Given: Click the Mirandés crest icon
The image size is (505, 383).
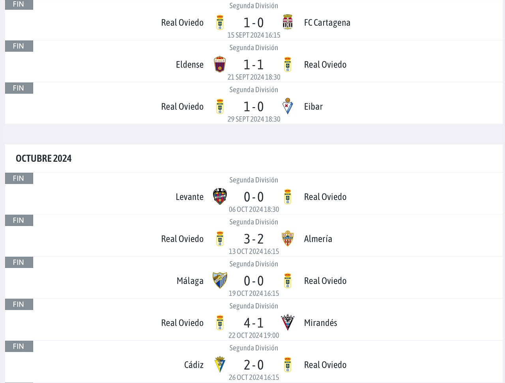Looking at the screenshot, I should coord(288,323).
